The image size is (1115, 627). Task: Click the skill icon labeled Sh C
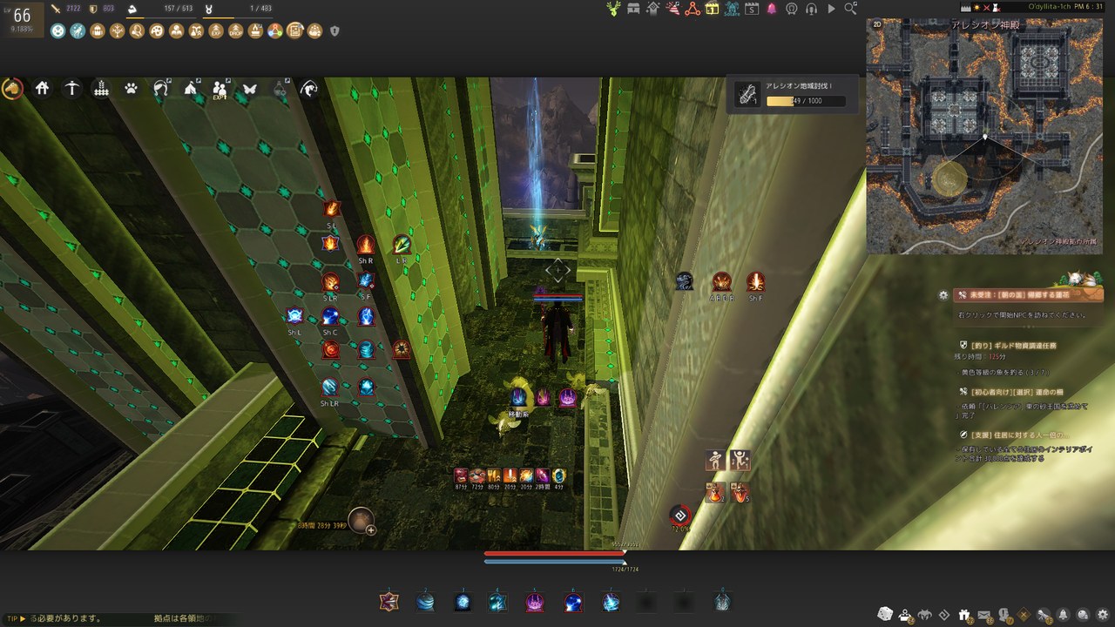tap(330, 316)
